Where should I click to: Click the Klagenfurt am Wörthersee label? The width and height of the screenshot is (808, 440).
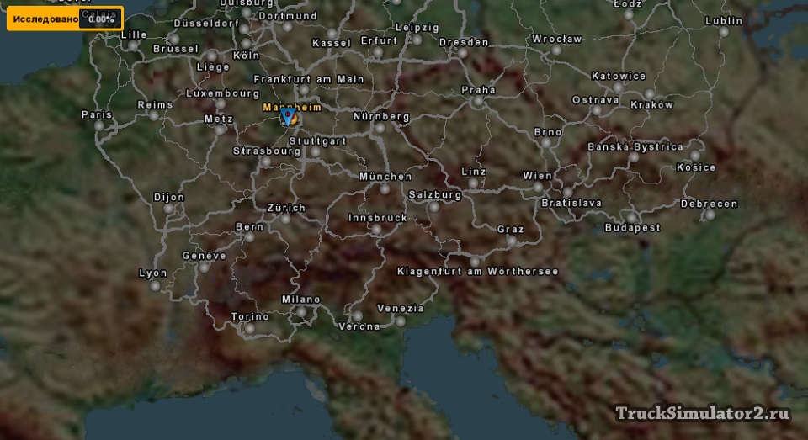pos(477,272)
